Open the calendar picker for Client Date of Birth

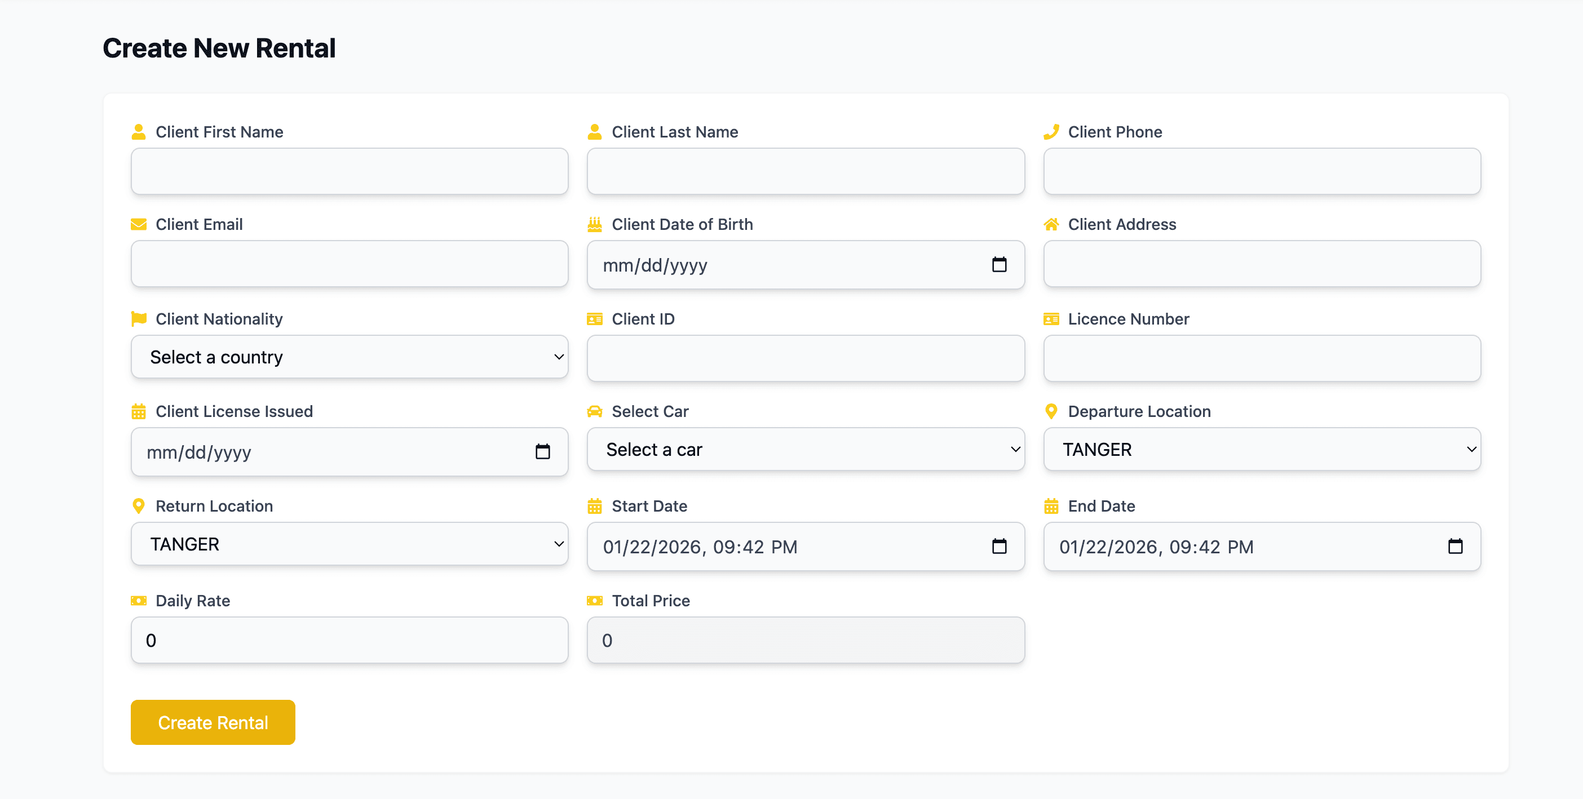click(999, 265)
